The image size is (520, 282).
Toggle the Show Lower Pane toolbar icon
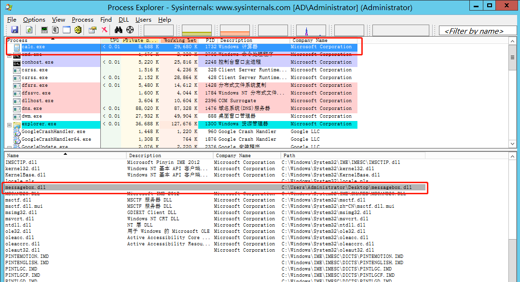click(67, 30)
